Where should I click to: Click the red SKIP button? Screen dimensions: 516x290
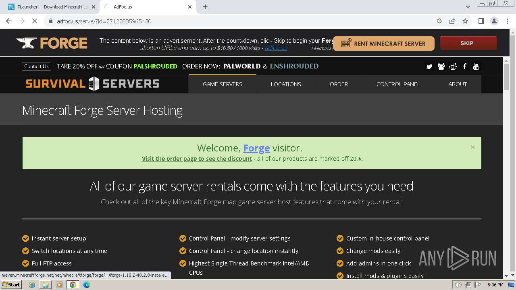pos(468,43)
